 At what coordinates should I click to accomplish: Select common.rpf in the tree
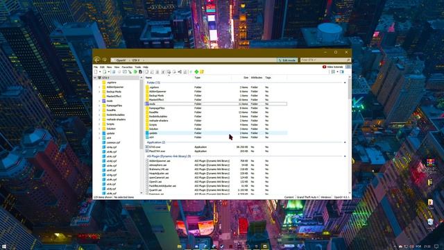[113, 142]
